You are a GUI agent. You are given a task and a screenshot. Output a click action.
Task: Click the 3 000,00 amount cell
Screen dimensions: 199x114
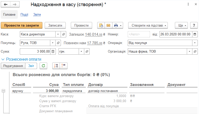click(47, 91)
